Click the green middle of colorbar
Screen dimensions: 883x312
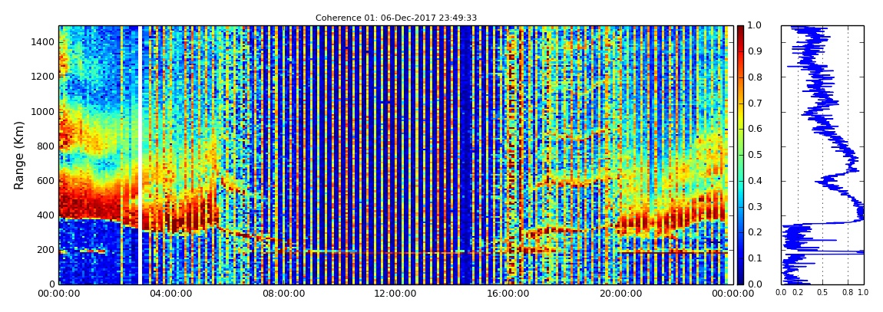pyautogui.click(x=740, y=155)
